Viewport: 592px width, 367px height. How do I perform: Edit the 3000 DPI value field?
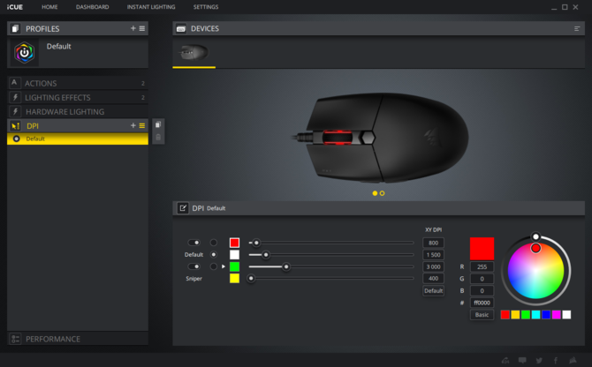[x=434, y=266]
